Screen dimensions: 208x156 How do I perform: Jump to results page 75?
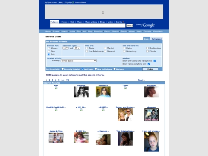coord(67,80)
